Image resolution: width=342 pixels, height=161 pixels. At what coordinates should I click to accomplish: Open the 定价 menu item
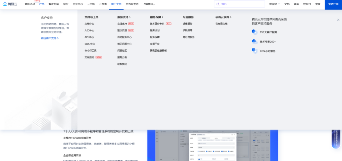click(66, 4)
